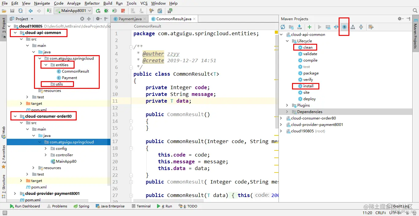The width and height of the screenshot is (419, 216).
Task: Click Execute Maven Goal icon
Action: tap(328, 27)
